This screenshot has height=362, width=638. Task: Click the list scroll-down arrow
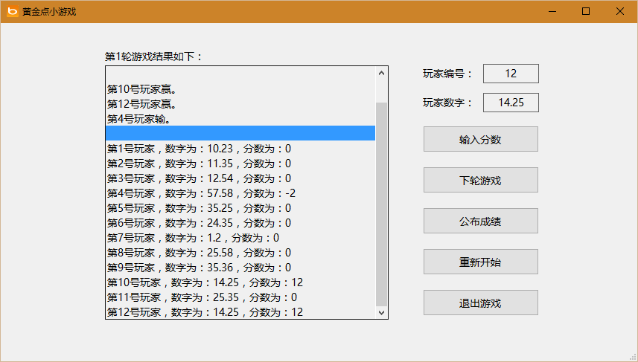[x=381, y=312]
